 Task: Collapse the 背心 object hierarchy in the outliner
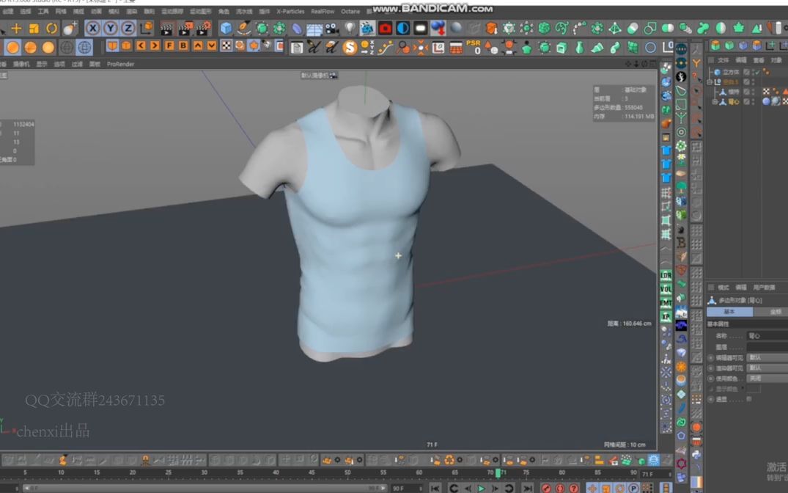tap(715, 102)
